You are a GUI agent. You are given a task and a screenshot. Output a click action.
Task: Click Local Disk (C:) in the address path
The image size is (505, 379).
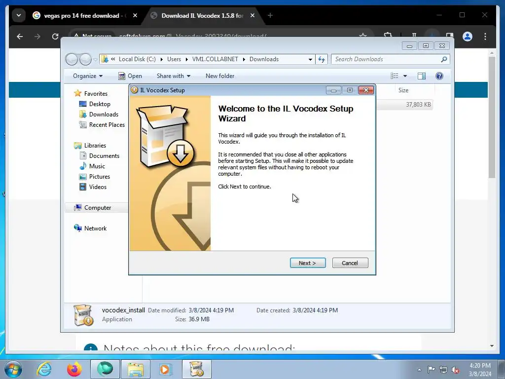[x=137, y=59]
